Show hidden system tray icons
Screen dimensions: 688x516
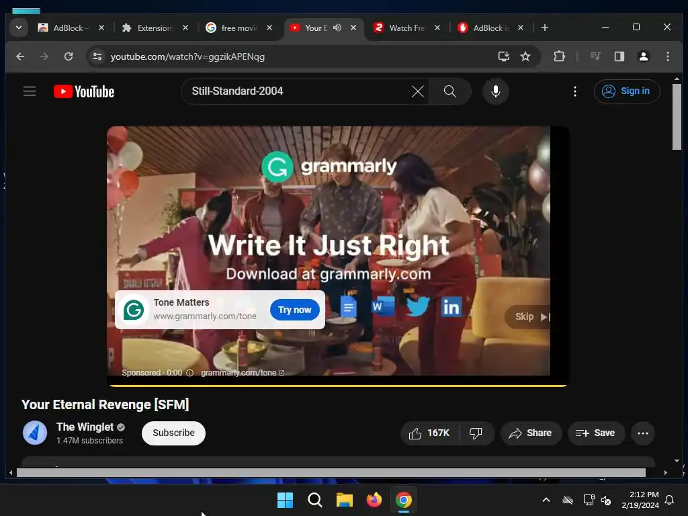546,500
